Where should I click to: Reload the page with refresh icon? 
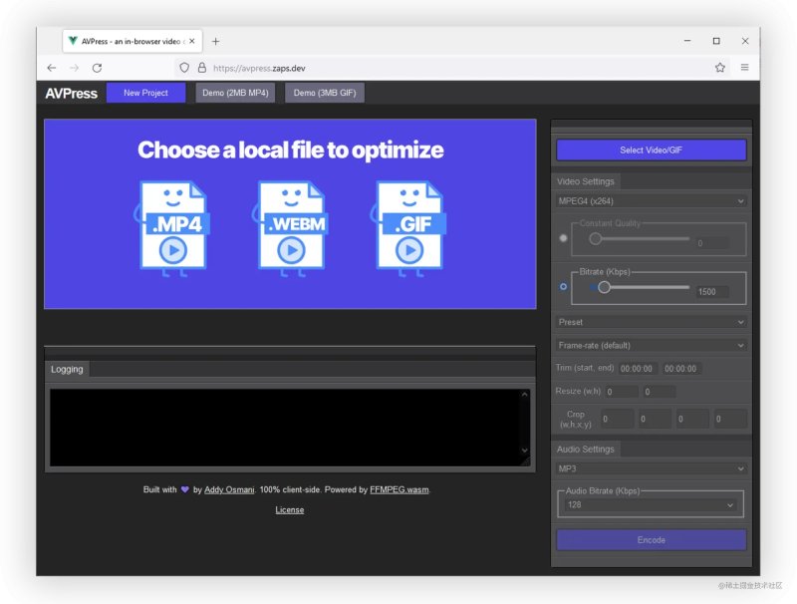click(x=97, y=68)
